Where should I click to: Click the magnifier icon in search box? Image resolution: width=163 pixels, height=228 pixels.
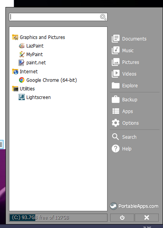click(103, 17)
